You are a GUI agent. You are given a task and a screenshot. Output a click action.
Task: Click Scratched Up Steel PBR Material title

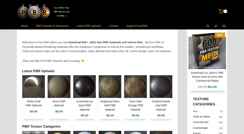coord(84,105)
